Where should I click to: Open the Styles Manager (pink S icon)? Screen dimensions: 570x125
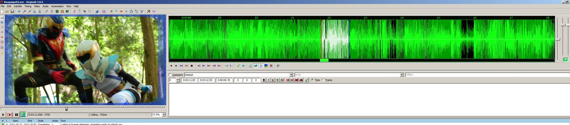74,11
